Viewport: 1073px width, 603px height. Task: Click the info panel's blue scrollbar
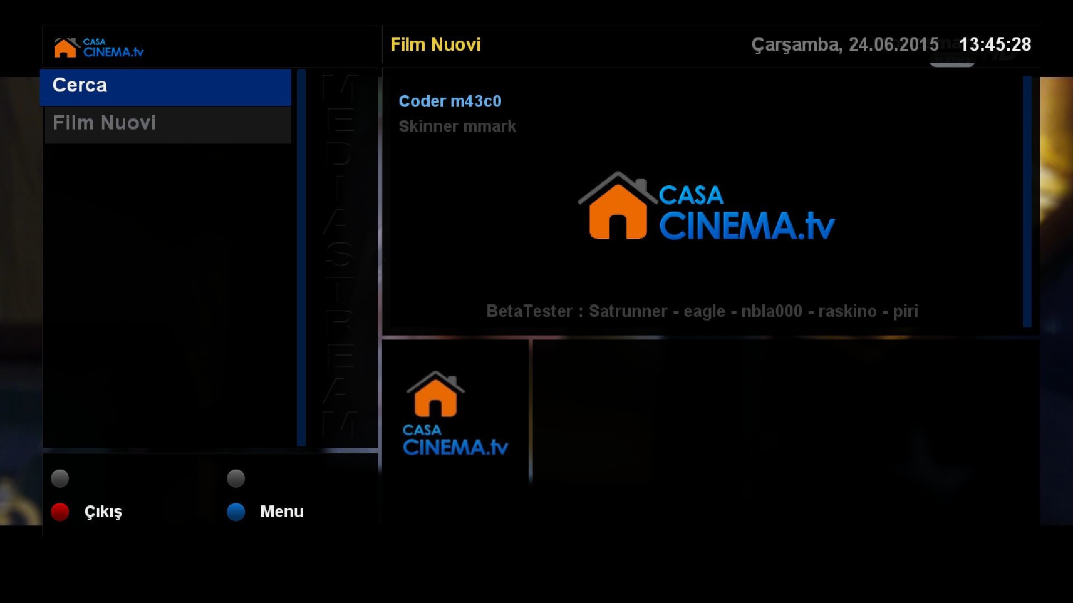click(x=1027, y=202)
